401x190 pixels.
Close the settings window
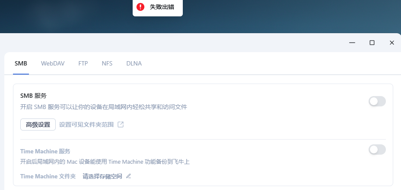pos(392,43)
